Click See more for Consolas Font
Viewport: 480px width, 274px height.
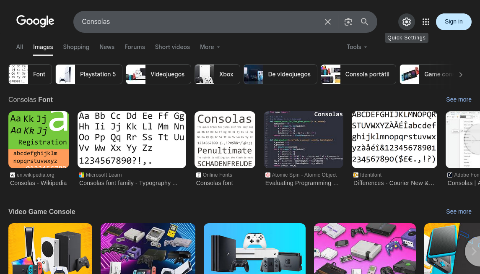tap(459, 99)
